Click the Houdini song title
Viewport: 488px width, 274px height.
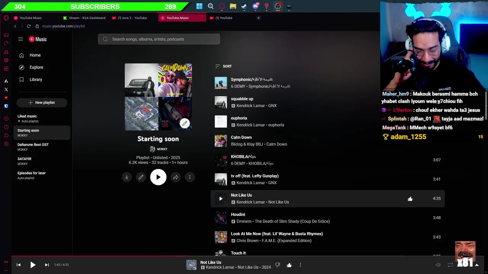(238, 214)
